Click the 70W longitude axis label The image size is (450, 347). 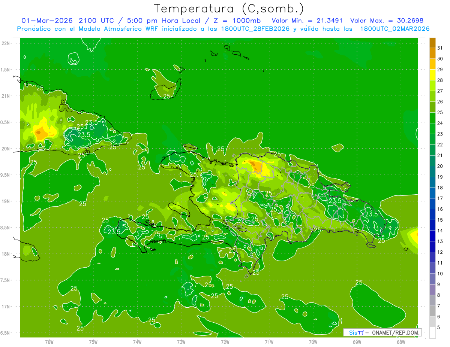313,342
